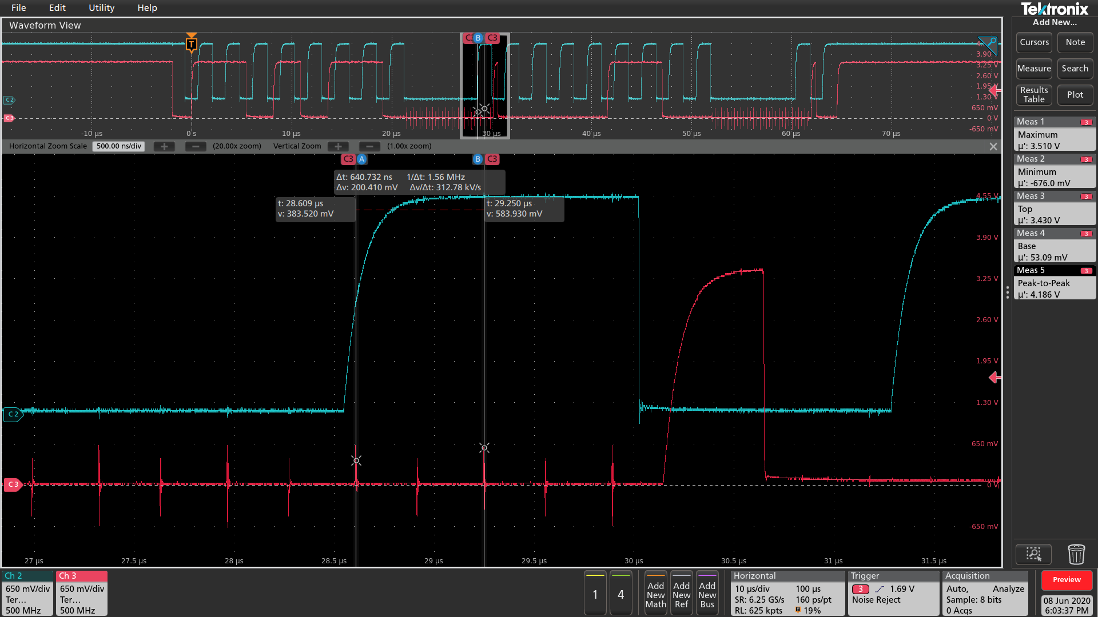Increase horizontal zoom with plus button

[164, 146]
